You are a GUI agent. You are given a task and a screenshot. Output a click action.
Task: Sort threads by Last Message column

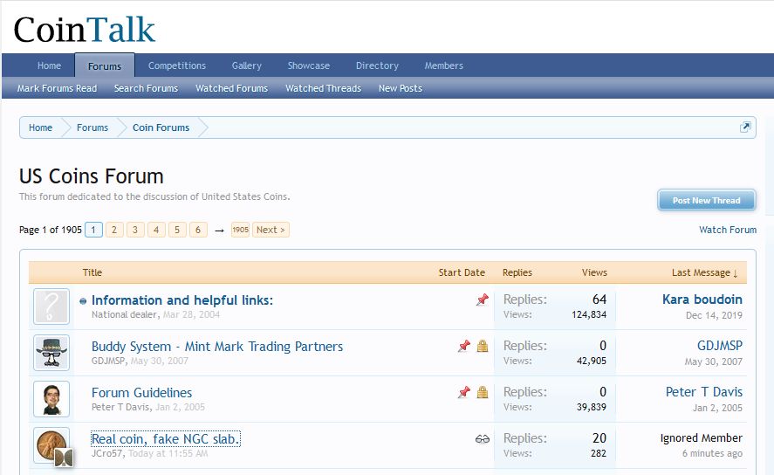coord(704,272)
